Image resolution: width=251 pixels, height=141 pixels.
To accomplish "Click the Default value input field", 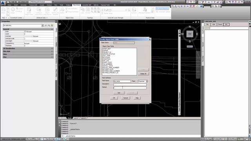I will [130, 88].
